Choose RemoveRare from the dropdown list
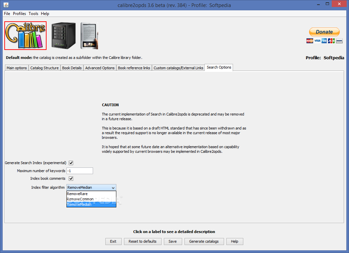This screenshot has height=253, width=349. (91, 194)
